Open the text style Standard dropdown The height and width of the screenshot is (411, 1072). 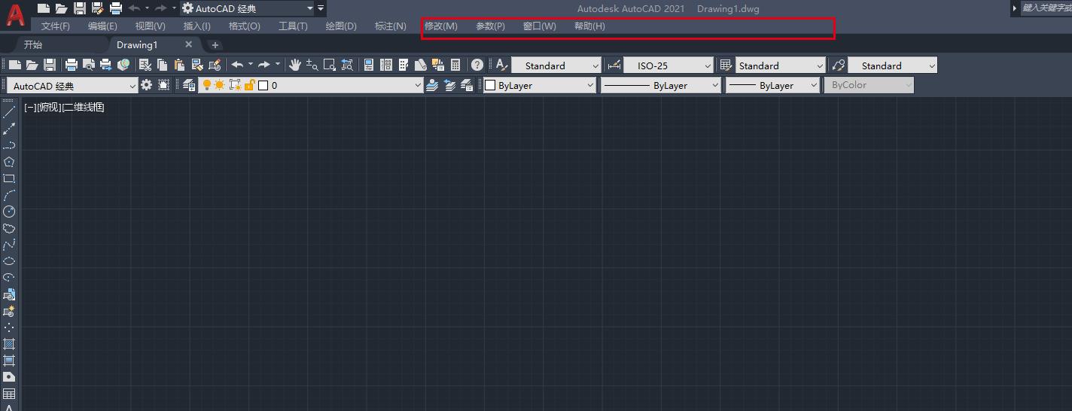pos(556,65)
